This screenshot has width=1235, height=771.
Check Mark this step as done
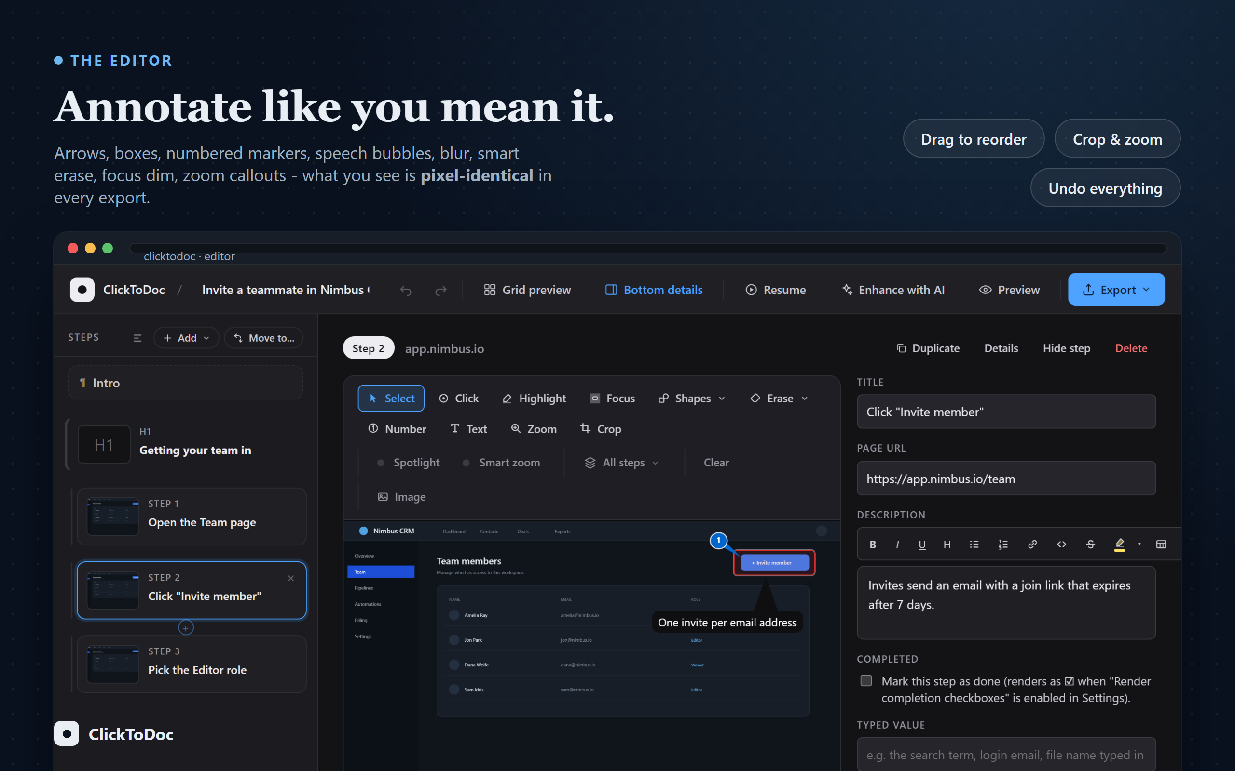(x=866, y=681)
